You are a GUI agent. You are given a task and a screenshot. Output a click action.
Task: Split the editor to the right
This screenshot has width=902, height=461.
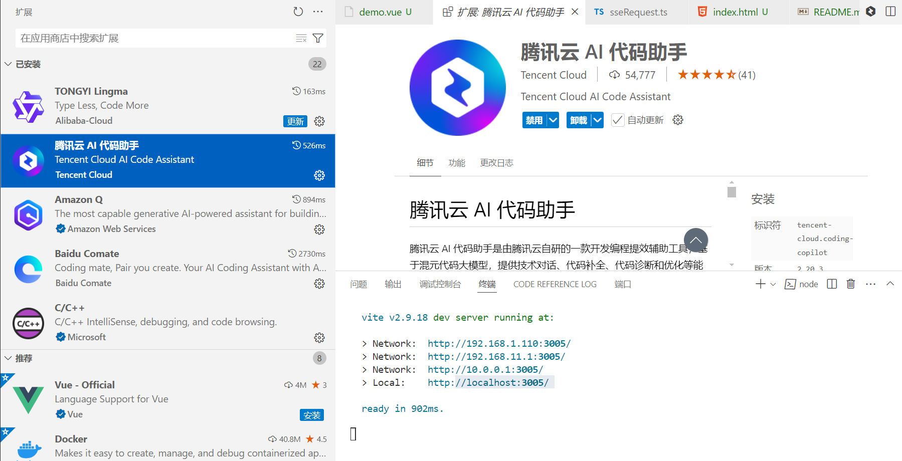[890, 12]
